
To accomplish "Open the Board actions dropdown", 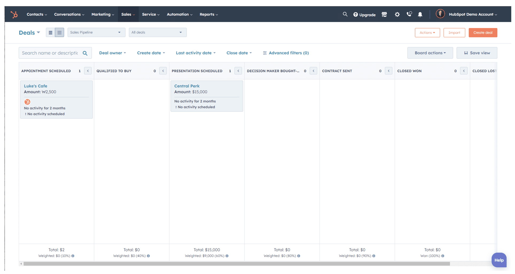I will (x=430, y=53).
